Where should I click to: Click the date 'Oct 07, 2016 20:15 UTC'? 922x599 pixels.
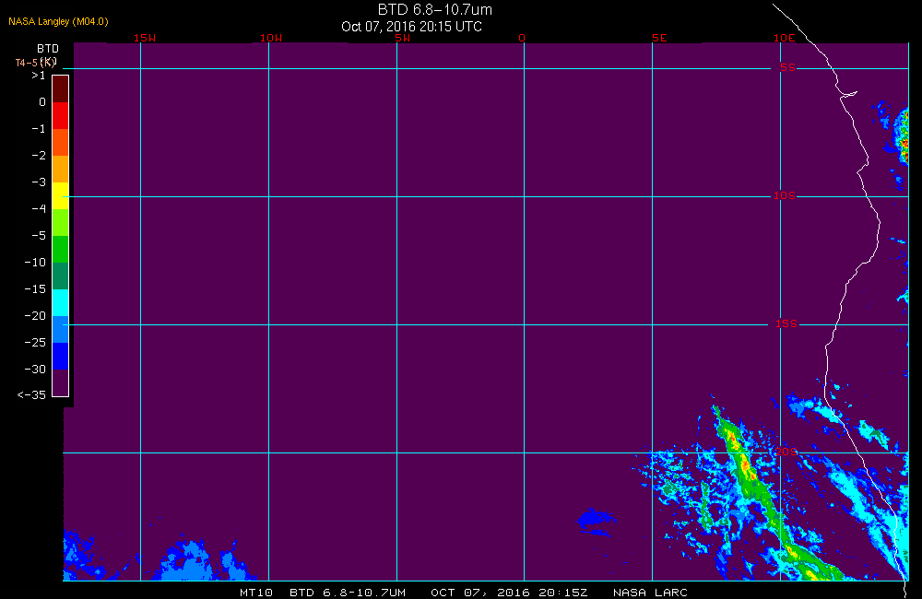[x=411, y=27]
